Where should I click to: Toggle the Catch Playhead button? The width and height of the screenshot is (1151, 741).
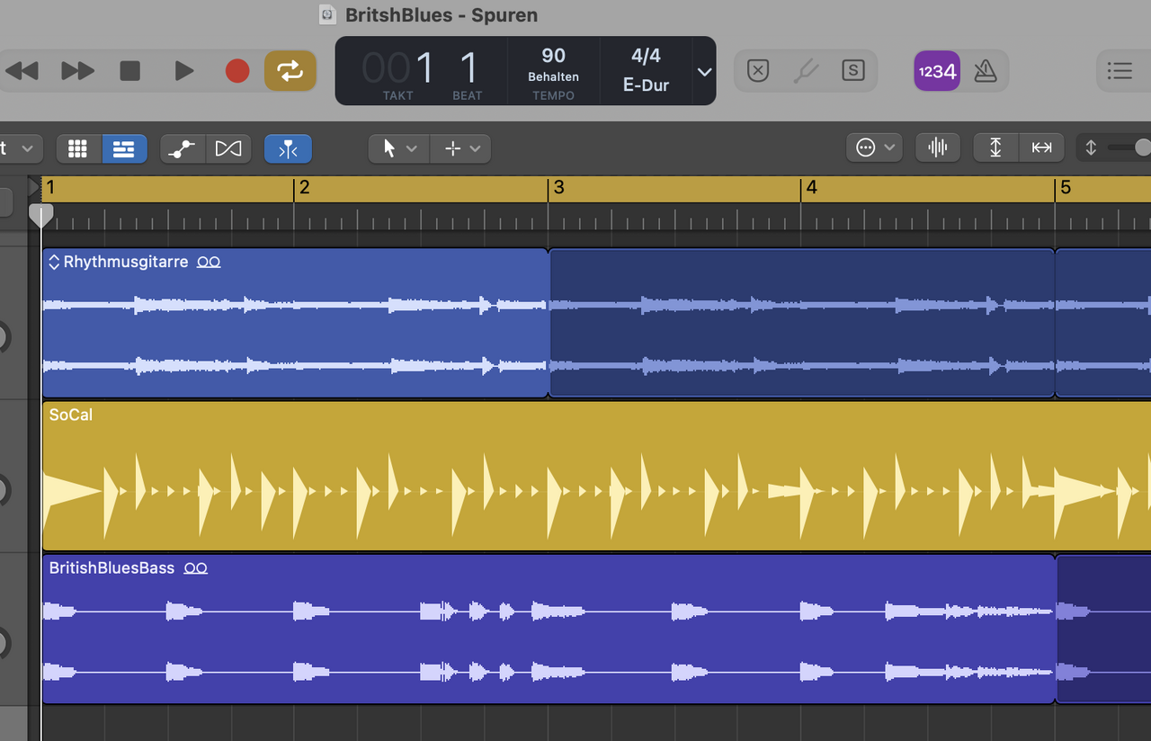[x=288, y=148]
